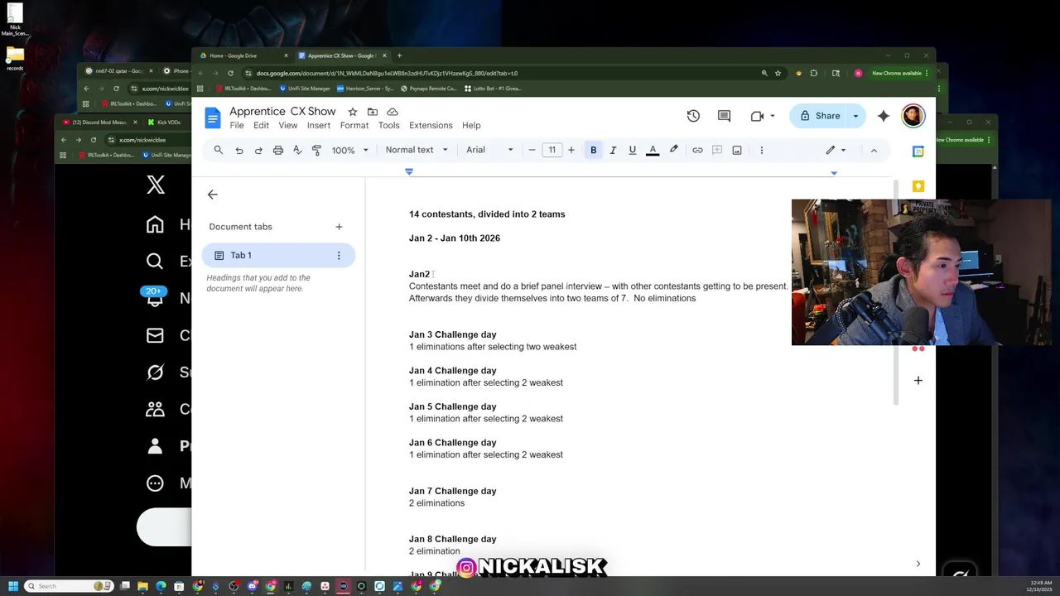Open the Extensions menu

click(x=431, y=126)
